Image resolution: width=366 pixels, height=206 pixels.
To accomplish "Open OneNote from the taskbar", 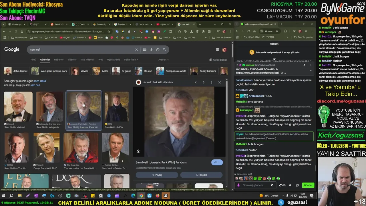I will [36, 196].
